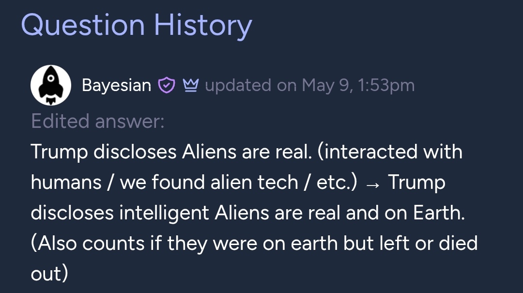Screen dimensions: 523x293
Task: Click the time '1:53pm' in the update note
Action: point(386,85)
